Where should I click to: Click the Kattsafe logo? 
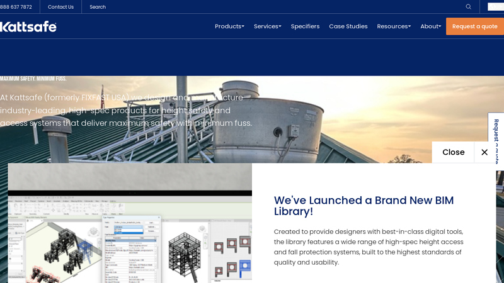(28, 26)
